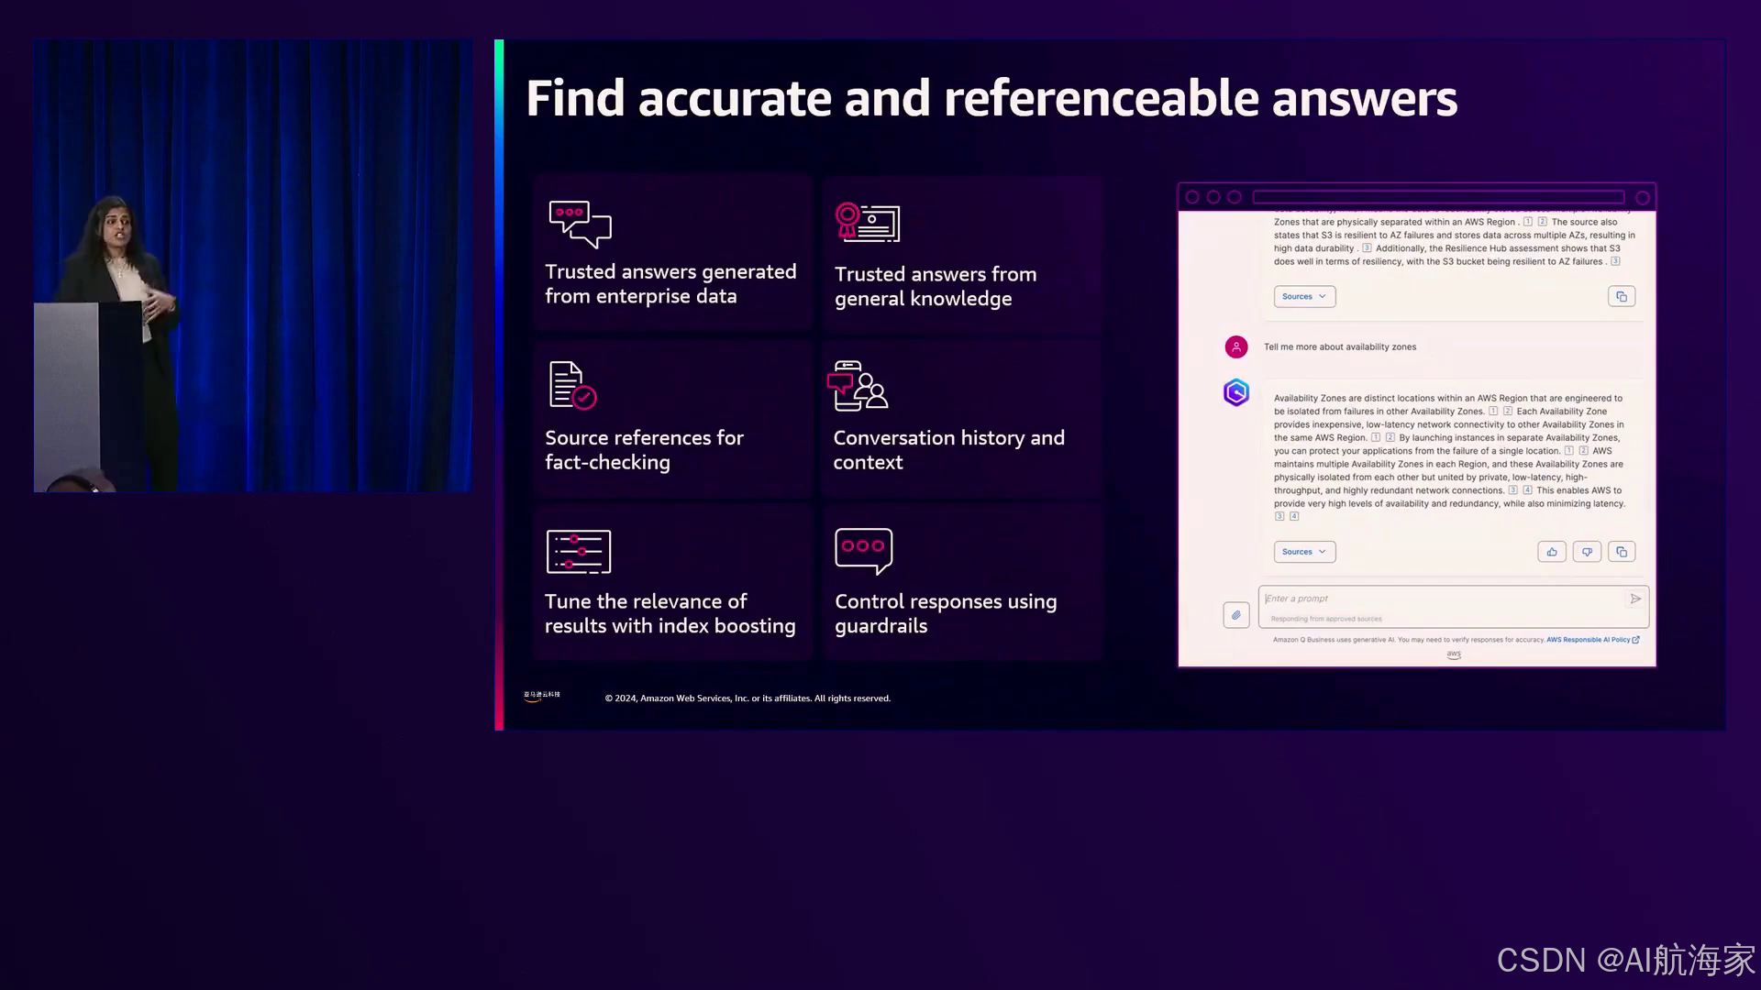1761x990 pixels.
Task: Select the Trusted answers from enterprise data card
Action: click(672, 252)
